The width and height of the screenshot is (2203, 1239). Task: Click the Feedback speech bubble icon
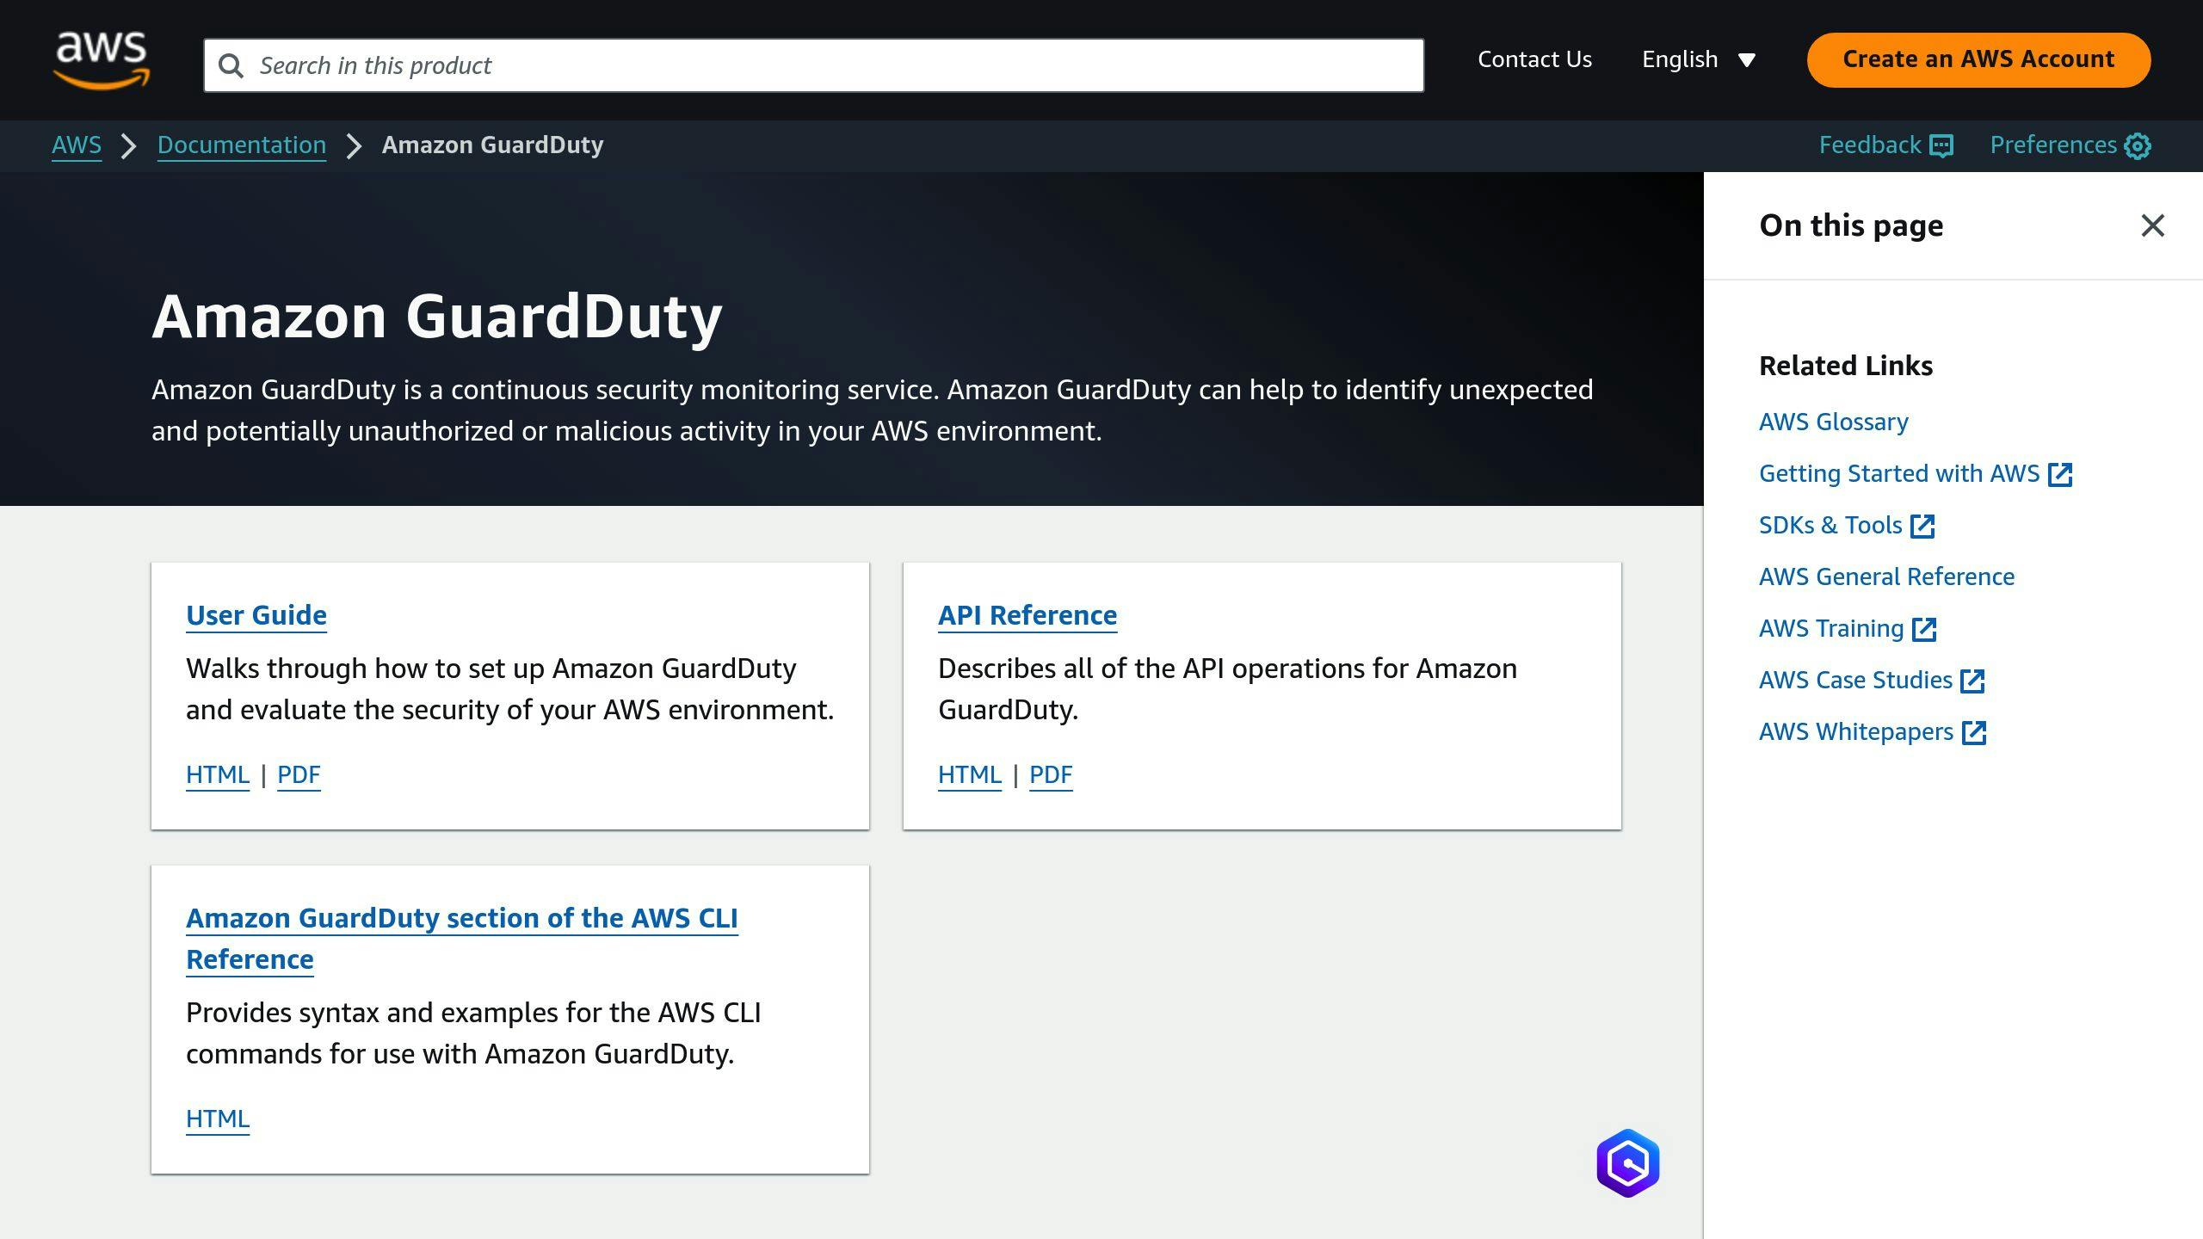pos(1941,146)
